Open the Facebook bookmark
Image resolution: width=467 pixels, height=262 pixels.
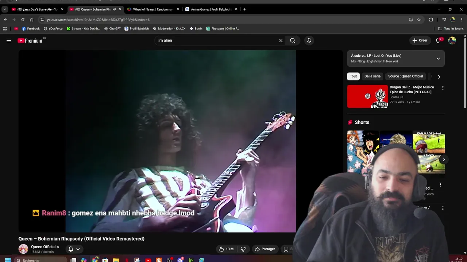[31, 28]
